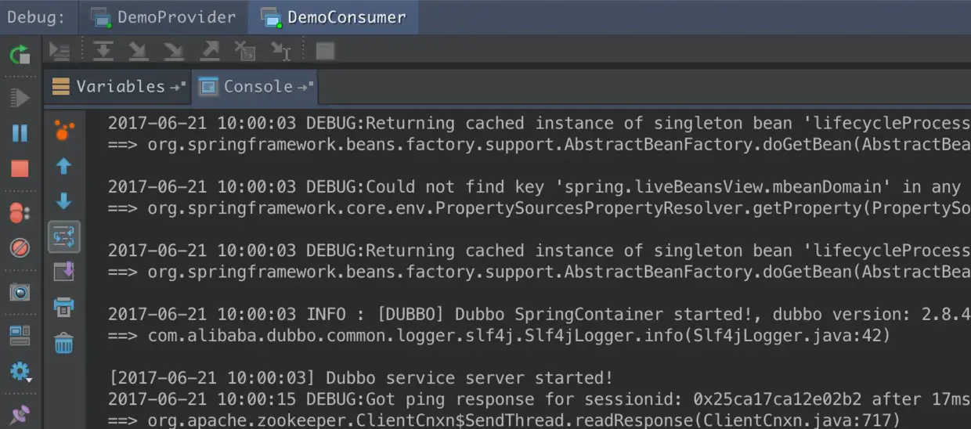Open debugger settings gear menu
Viewport: 971px width, 429px height.
[x=20, y=372]
